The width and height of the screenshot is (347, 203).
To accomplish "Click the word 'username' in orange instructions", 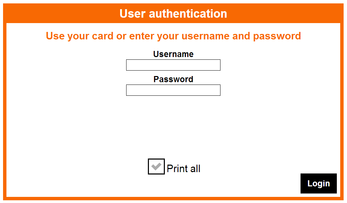I will point(205,36).
